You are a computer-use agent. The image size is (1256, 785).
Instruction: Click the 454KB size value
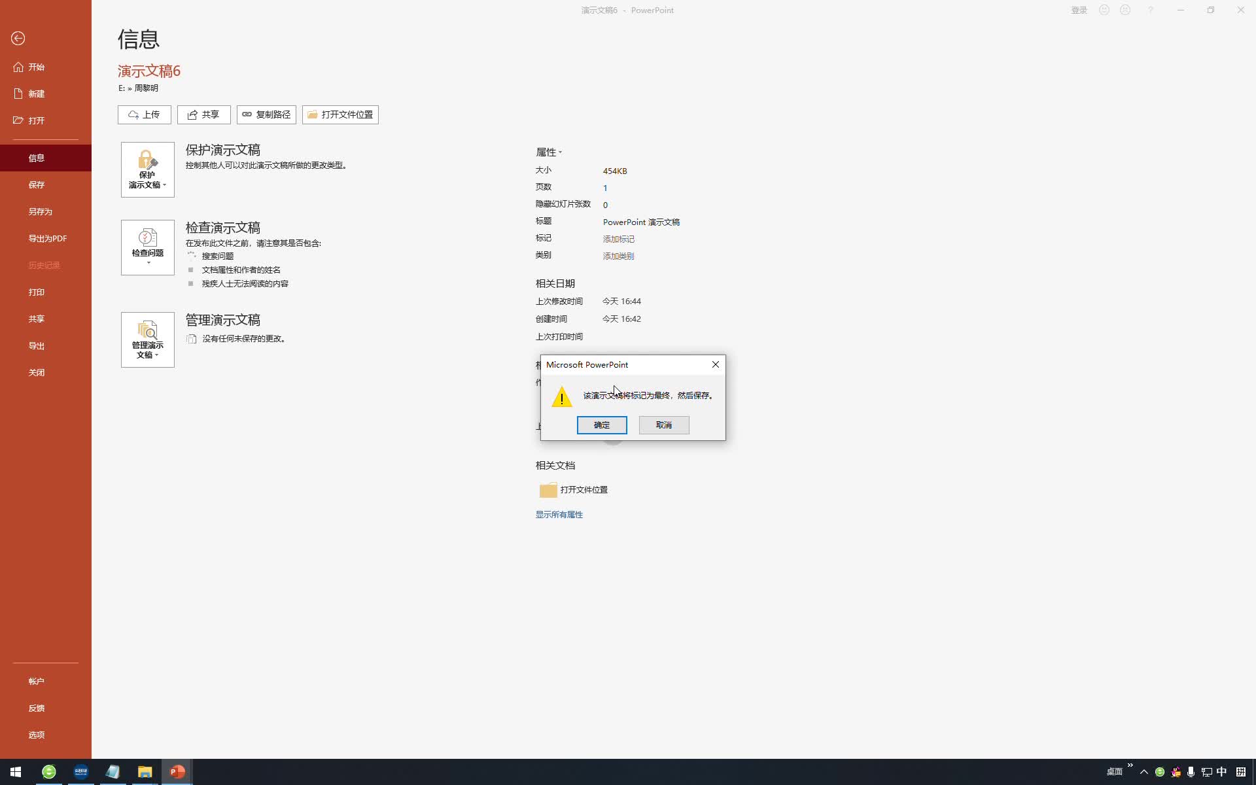pos(615,171)
